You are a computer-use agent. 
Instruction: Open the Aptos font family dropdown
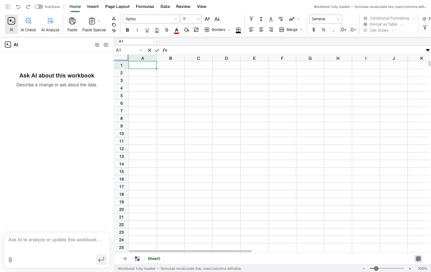click(151, 19)
